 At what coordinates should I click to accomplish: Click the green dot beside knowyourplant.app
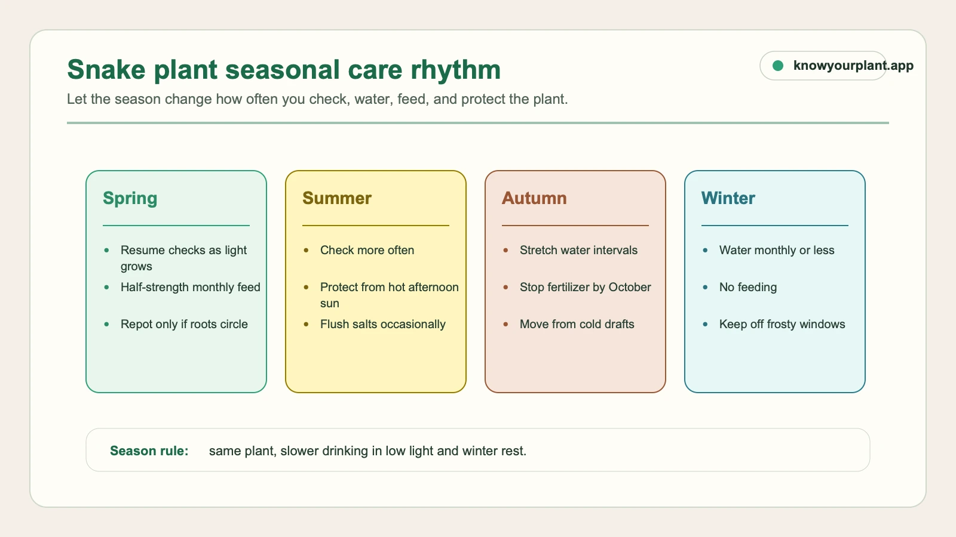pyautogui.click(x=778, y=66)
